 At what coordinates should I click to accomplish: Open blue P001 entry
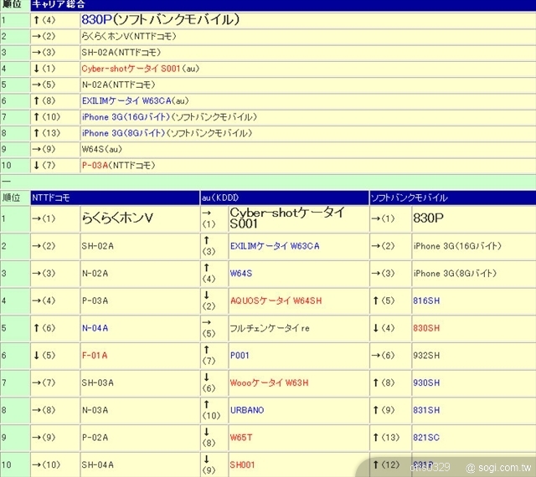click(240, 356)
